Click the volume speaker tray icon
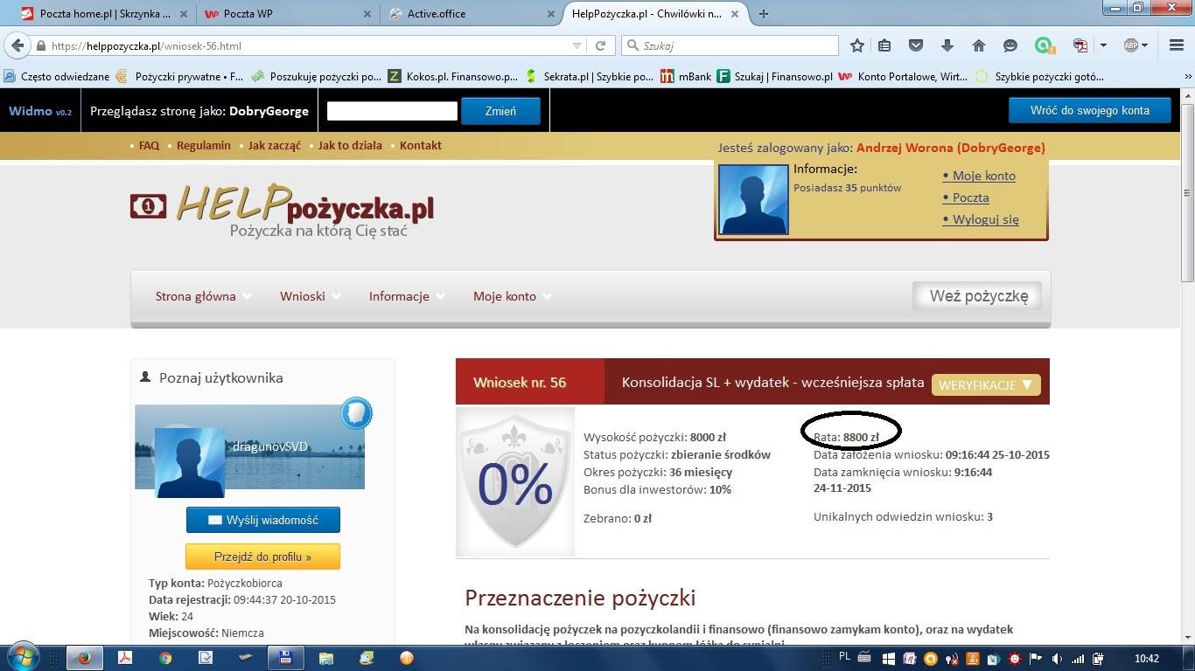1195x671 pixels. coord(1056,659)
